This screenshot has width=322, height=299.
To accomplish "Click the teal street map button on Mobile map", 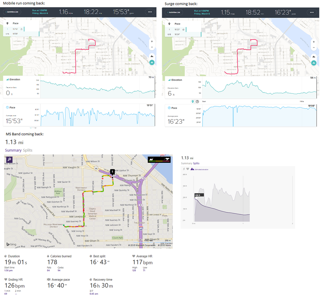I will [x=152, y=62].
